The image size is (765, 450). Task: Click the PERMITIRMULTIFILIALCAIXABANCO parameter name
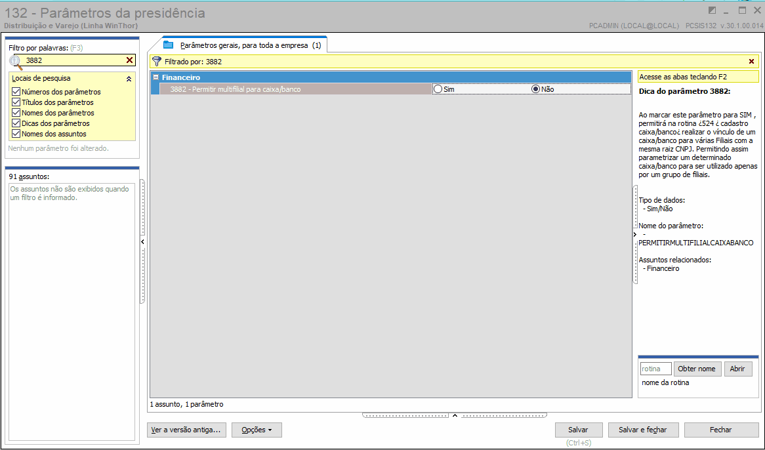[x=695, y=243]
